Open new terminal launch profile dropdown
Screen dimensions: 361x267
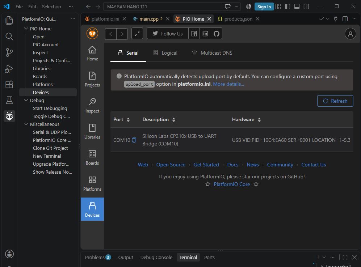click(324, 257)
